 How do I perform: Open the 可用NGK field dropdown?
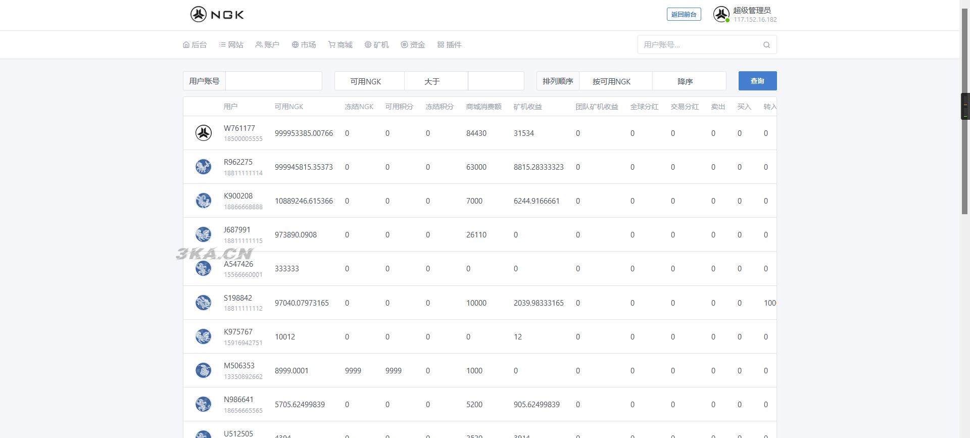coord(369,81)
